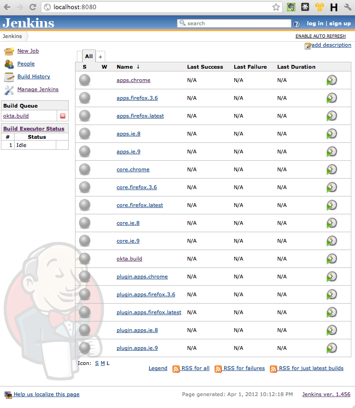Open the search help question mark icon
This screenshot has width=355, height=408.
click(x=296, y=24)
